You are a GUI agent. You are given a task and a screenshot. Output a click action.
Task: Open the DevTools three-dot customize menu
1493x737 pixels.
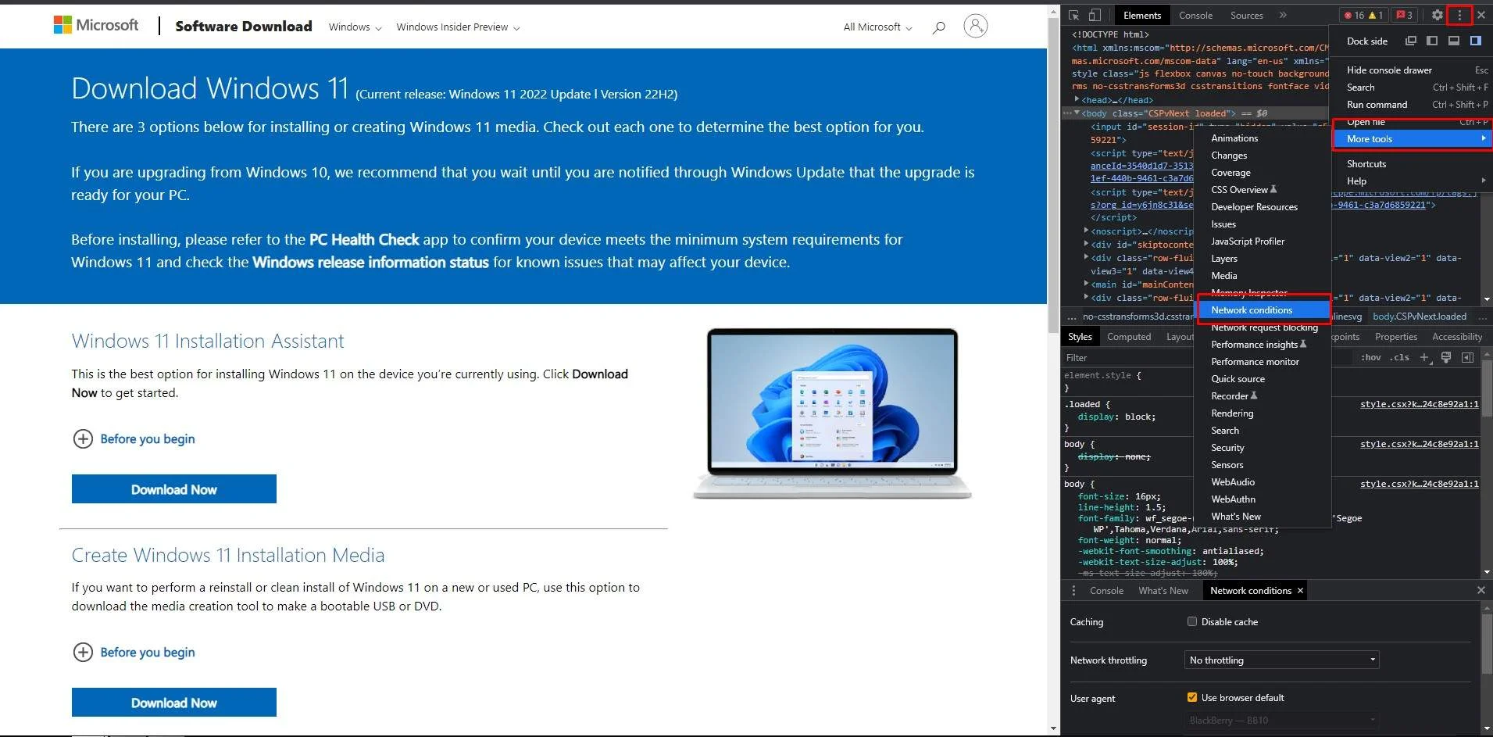click(x=1459, y=15)
